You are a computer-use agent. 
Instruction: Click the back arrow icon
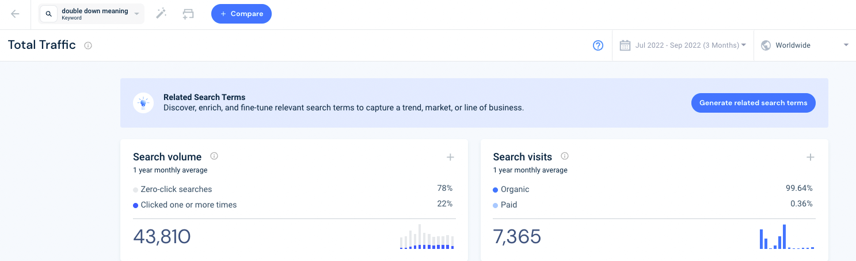[16, 14]
